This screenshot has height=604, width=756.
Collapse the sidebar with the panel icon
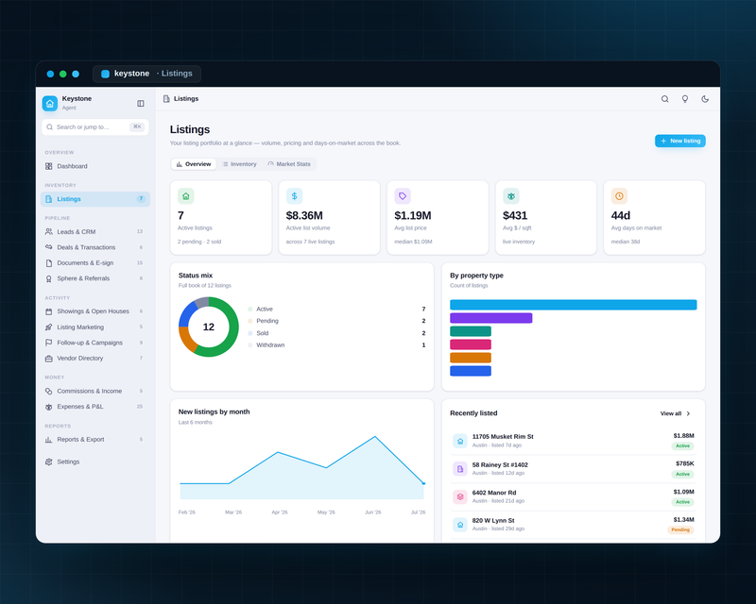140,103
